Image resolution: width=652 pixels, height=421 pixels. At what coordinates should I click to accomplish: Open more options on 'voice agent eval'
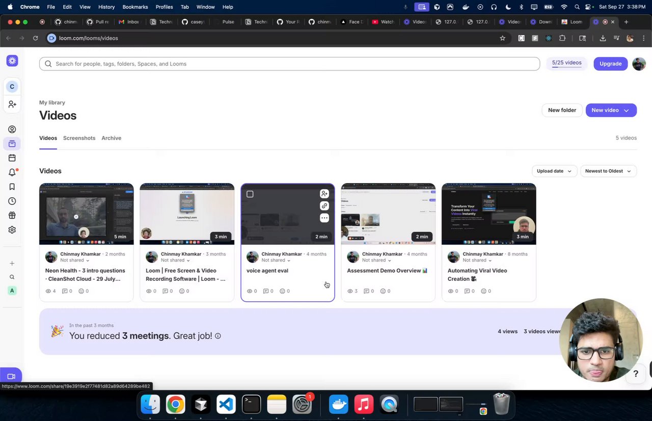324,218
